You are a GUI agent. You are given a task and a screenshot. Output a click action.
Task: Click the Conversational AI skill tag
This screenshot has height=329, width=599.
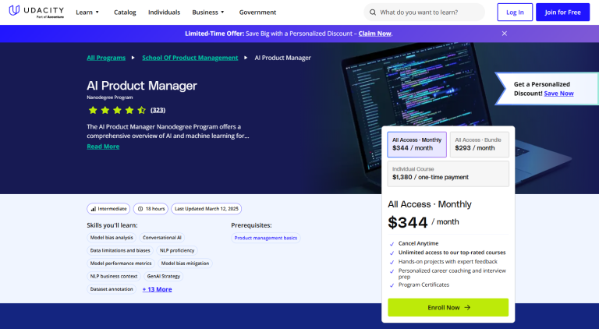pyautogui.click(x=162, y=238)
